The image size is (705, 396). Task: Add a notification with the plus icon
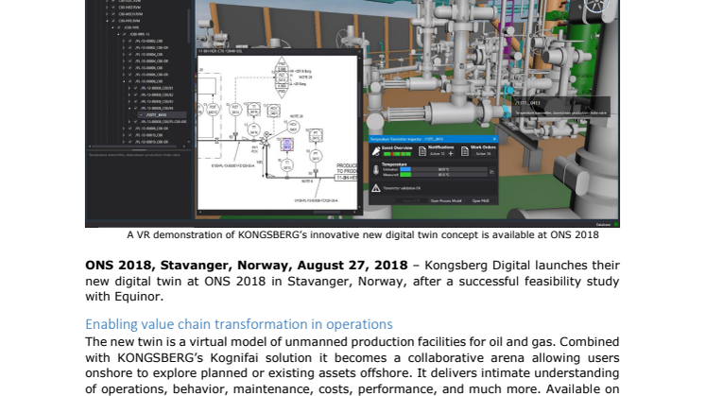coord(451,154)
